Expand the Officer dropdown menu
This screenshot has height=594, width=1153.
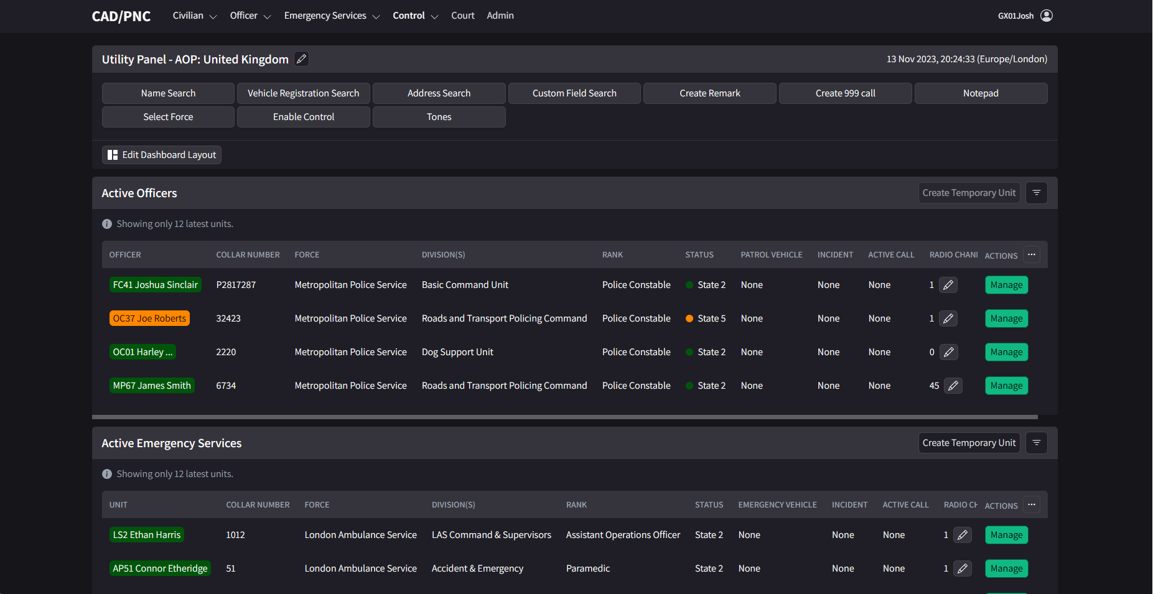(x=250, y=16)
